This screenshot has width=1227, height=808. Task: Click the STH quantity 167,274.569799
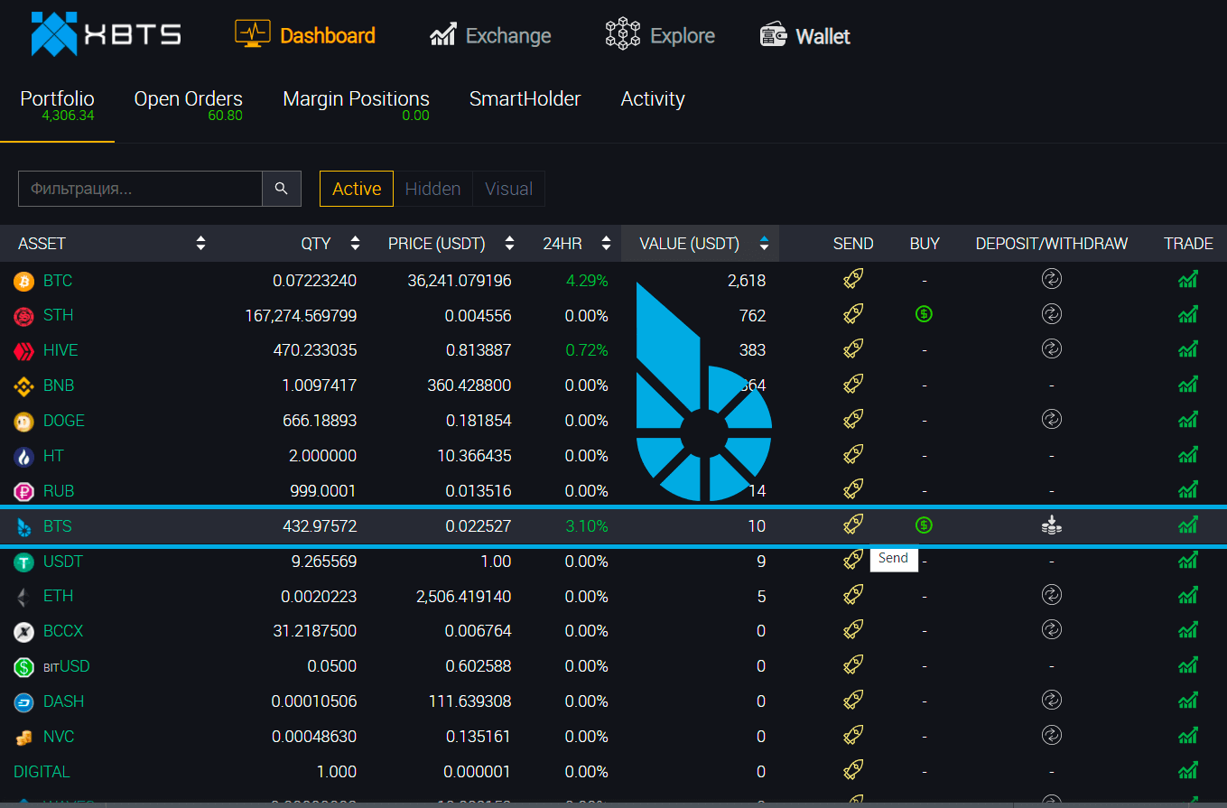tap(301, 316)
